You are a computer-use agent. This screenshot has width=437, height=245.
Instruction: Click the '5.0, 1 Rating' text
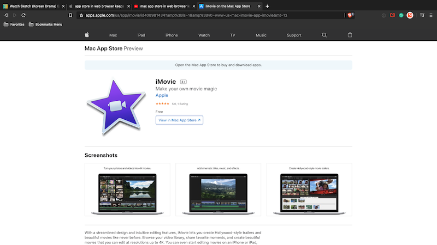point(180,104)
